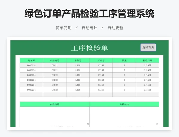Viewport: 179px width, 137px height.
Task: Select DD00234 in the first data row
Action: [31, 66]
